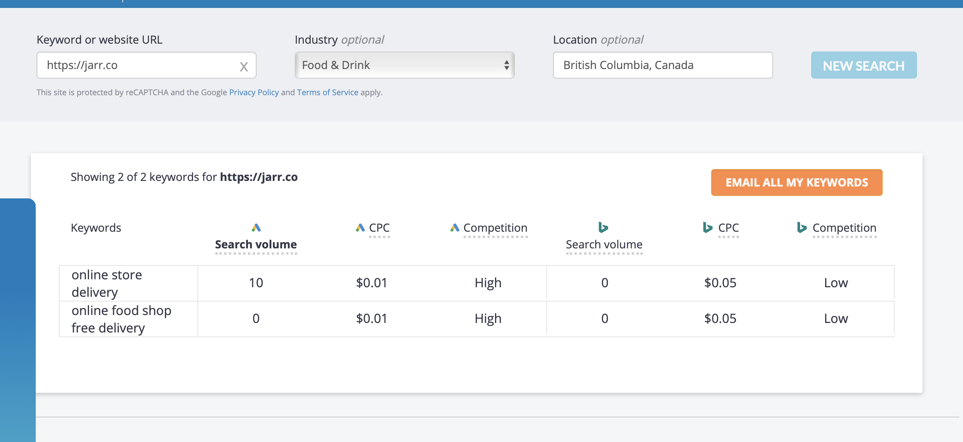The image size is (963, 442).
Task: Sort by Bing Competition column header
Action: pos(844,228)
